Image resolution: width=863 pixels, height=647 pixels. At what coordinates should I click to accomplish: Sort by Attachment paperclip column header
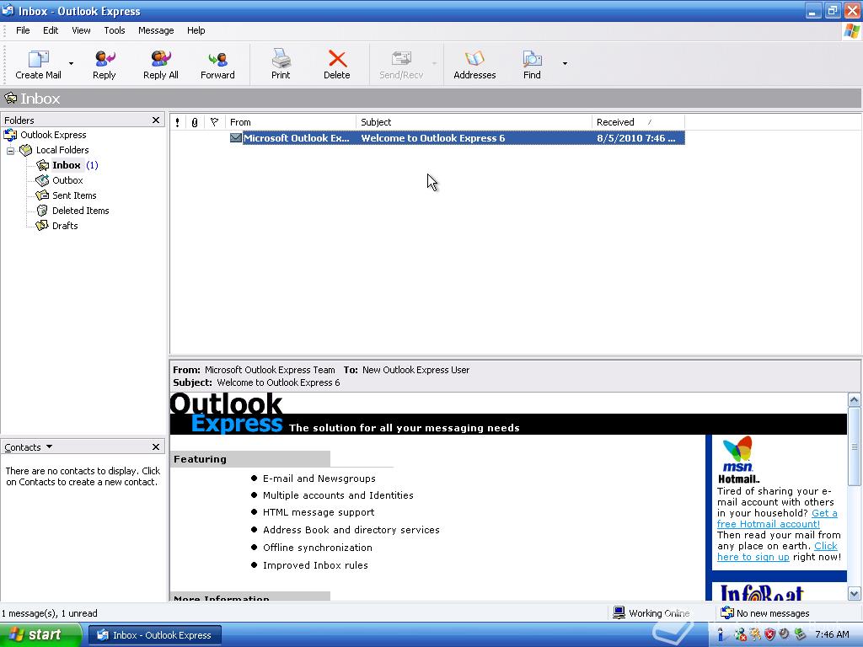195,122
